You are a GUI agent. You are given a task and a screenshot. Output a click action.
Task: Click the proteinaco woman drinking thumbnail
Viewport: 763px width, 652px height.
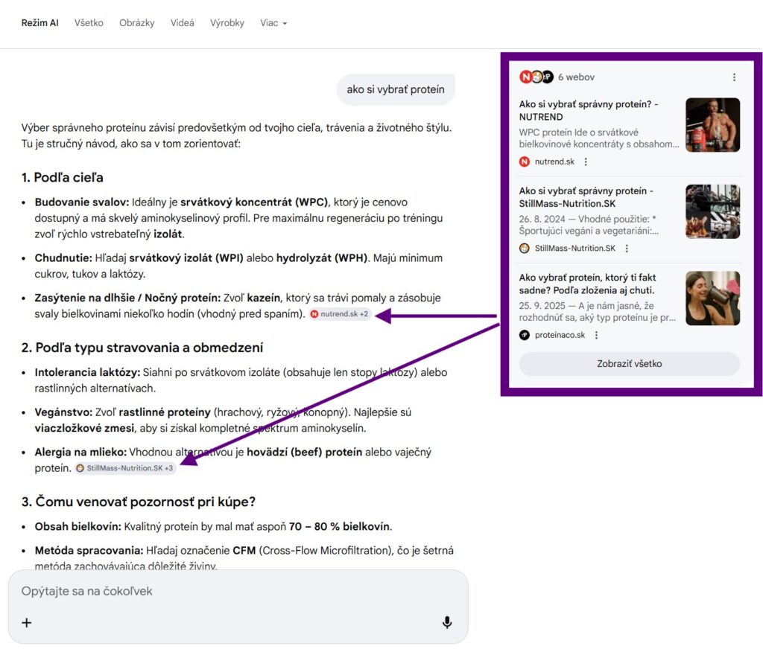point(713,298)
